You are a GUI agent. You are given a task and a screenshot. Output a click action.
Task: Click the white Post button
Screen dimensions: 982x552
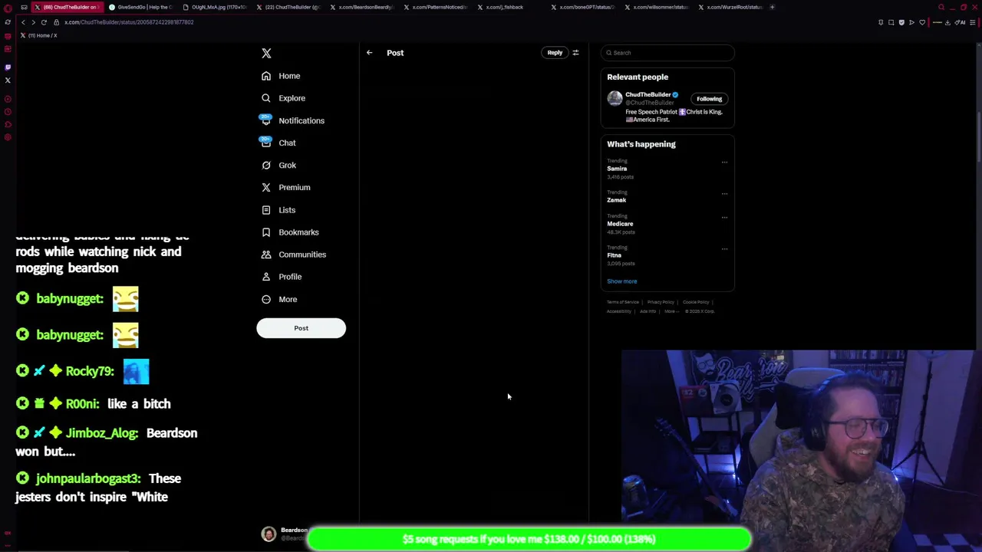[301, 328]
